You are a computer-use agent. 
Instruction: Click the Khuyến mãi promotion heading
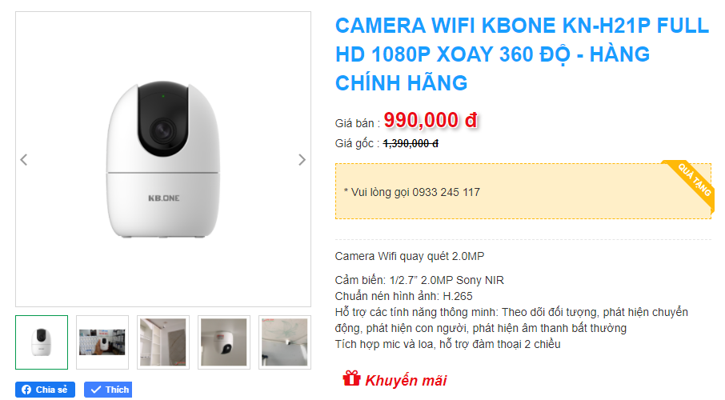click(x=406, y=381)
